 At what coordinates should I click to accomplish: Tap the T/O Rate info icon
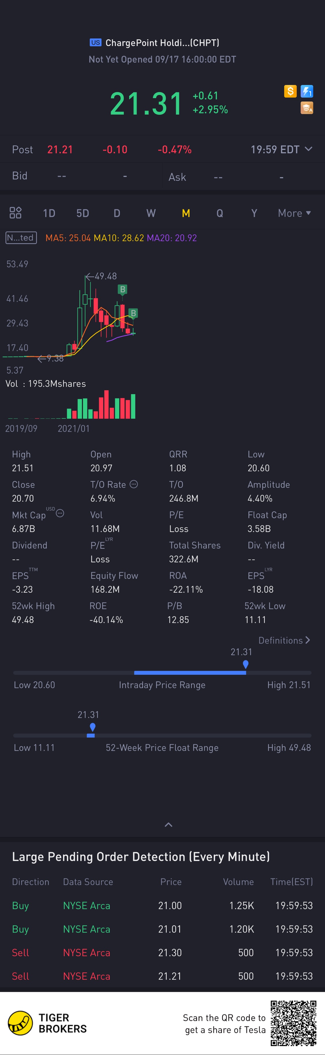click(x=133, y=484)
